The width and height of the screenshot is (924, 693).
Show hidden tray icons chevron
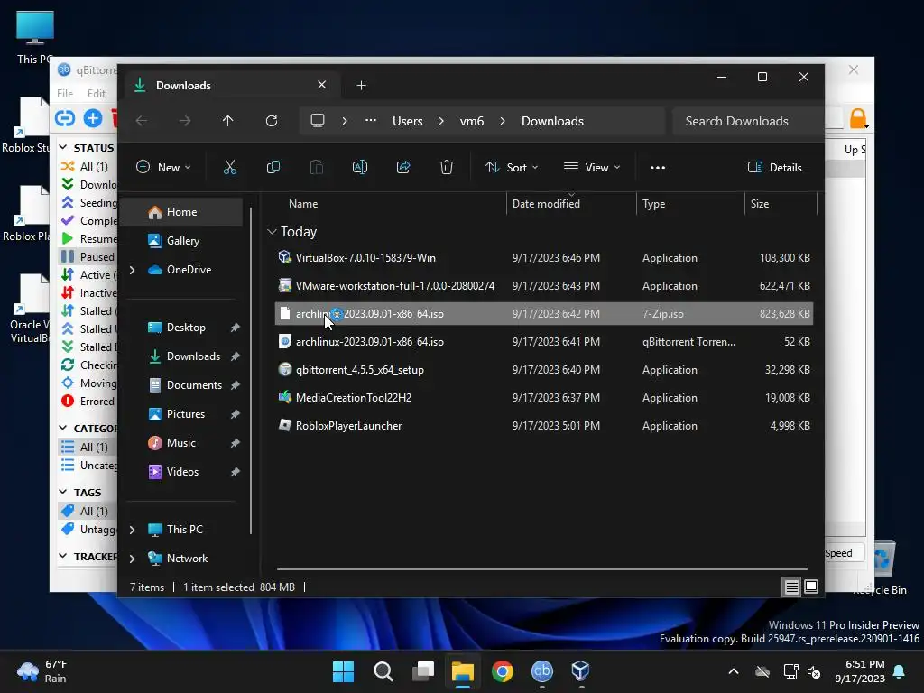point(734,671)
